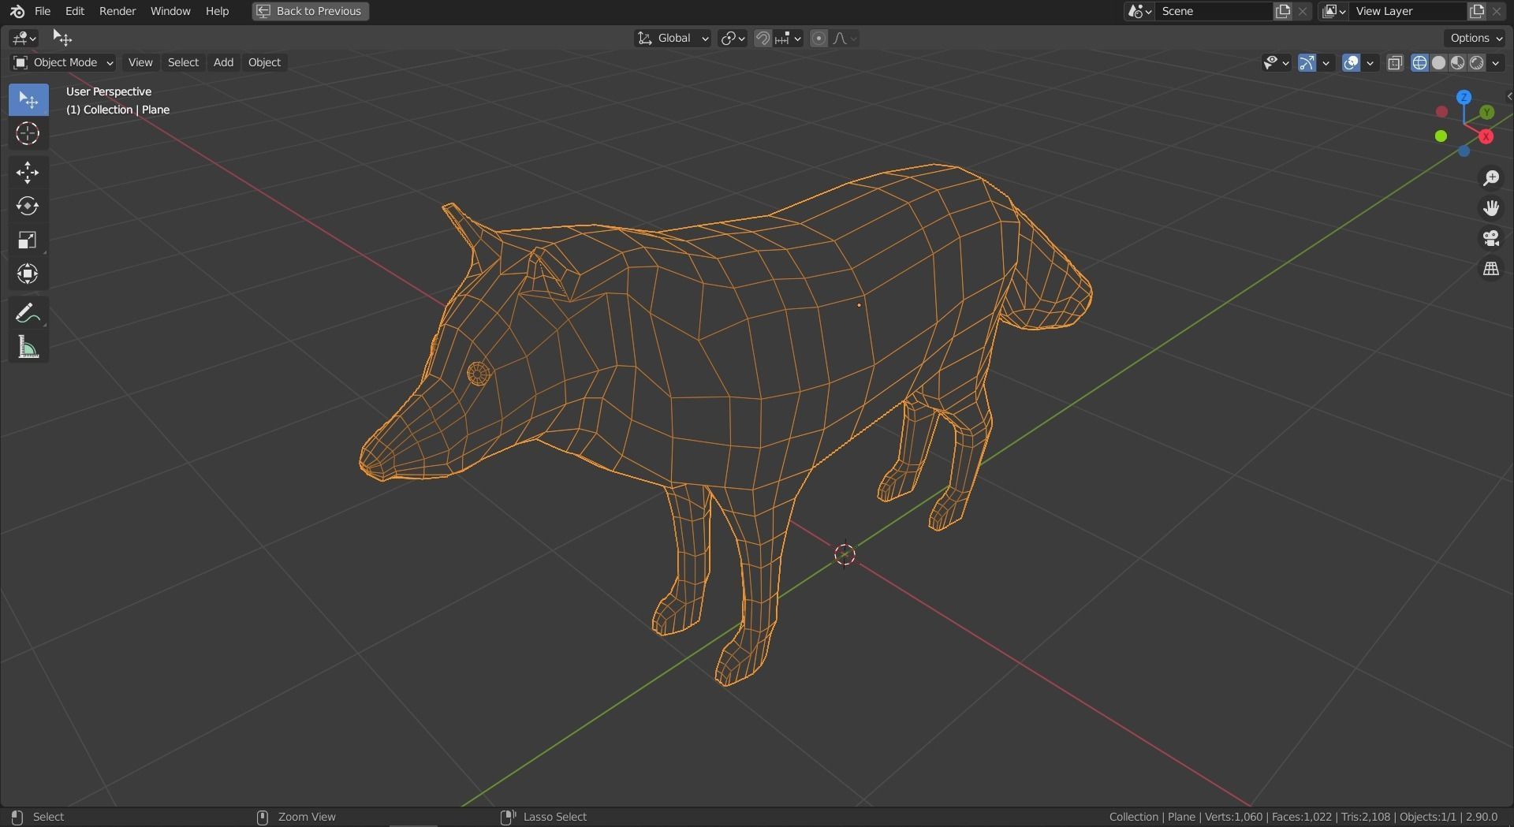Open the snapping options dropdown
Screen dimensions: 1514x827
pyautogui.click(x=788, y=38)
